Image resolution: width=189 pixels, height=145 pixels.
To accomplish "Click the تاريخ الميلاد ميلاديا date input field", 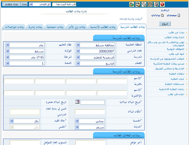I will (x=93, y=102).
